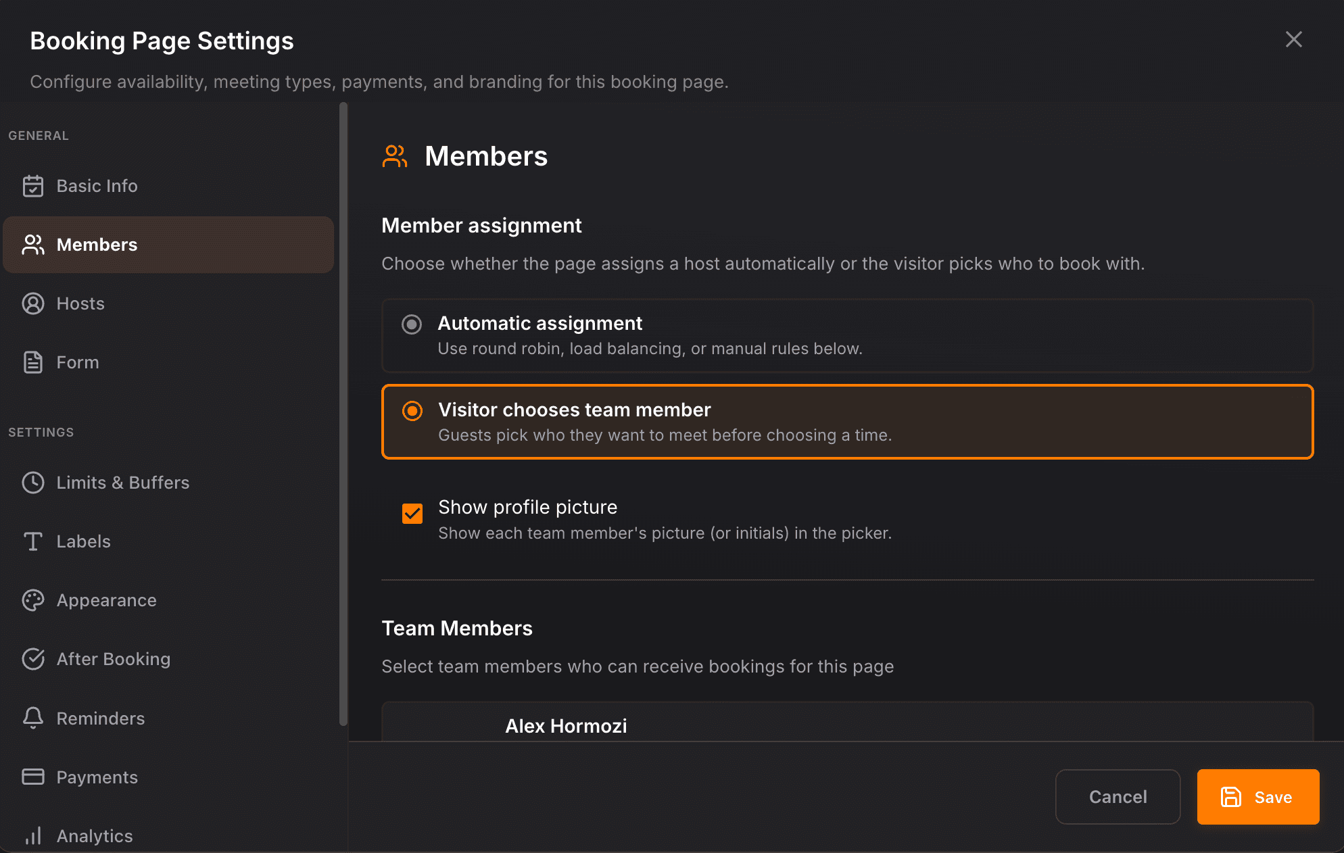The width and height of the screenshot is (1344, 853).
Task: Select Automatic assignment radio button
Action: 412,324
